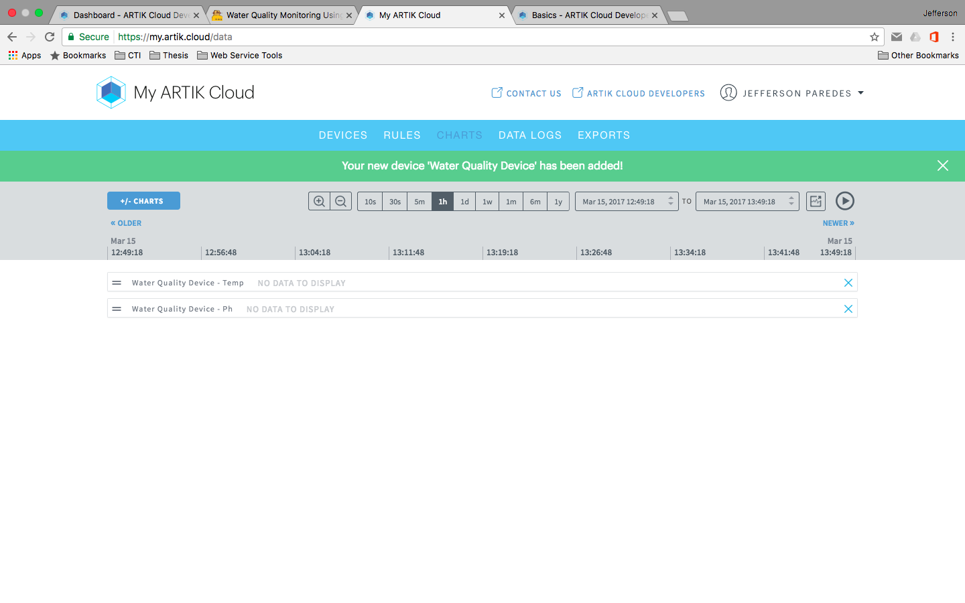
Task: Click the My ARTIK Cloud logo
Action: pyautogui.click(x=176, y=92)
